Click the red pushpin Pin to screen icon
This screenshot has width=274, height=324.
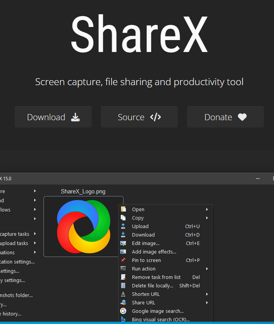pyautogui.click(x=123, y=260)
